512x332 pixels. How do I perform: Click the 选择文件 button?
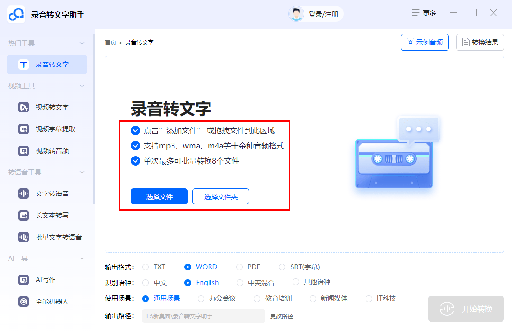pos(159,196)
